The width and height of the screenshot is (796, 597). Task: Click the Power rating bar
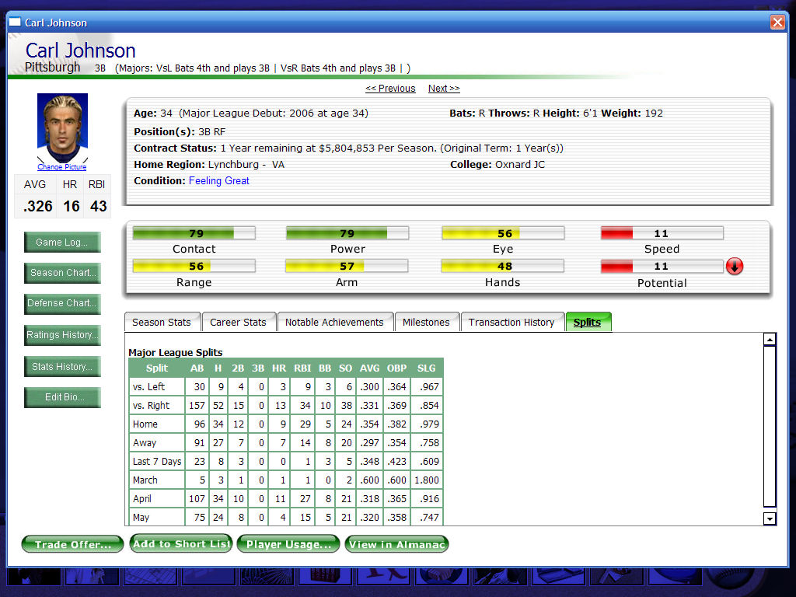pos(347,233)
